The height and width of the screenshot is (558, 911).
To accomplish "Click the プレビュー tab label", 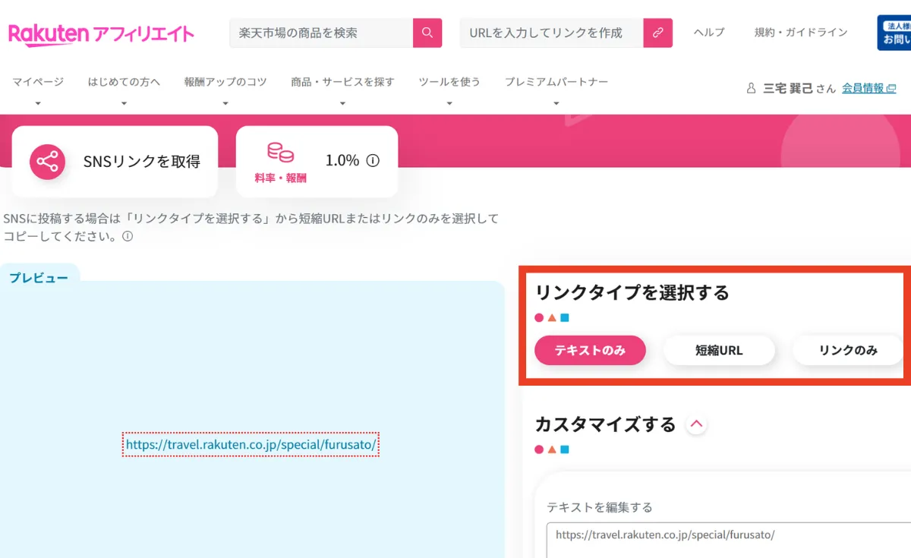I will pyautogui.click(x=39, y=278).
